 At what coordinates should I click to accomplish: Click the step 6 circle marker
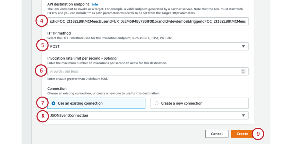click(41, 70)
